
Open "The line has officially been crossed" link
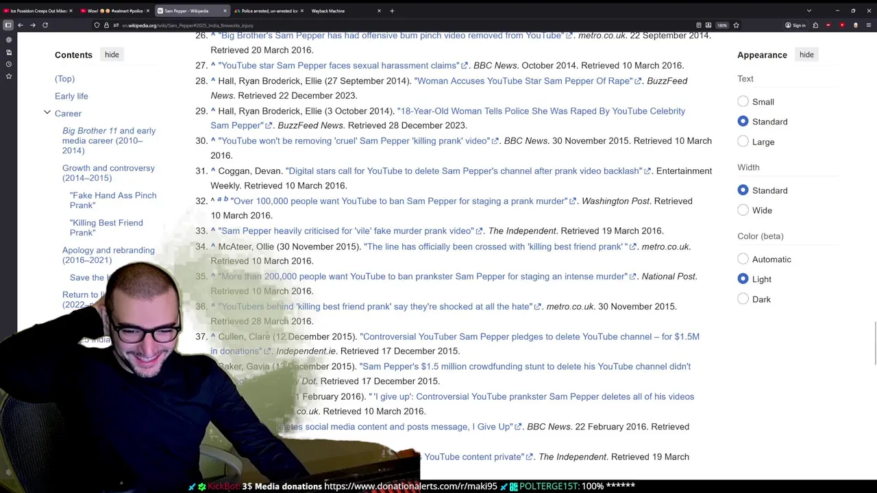(500, 246)
